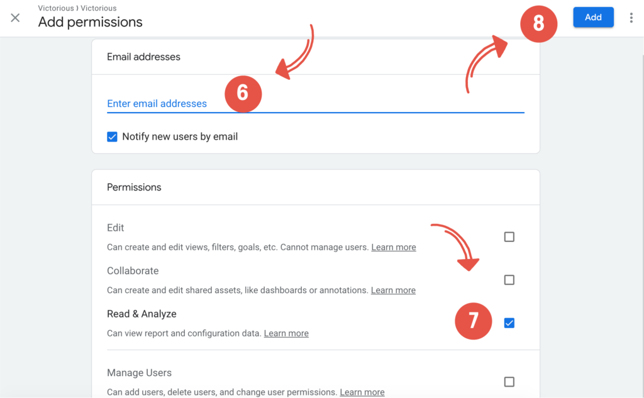Open Learn more link for Edit permission
This screenshot has width=644, height=398.
(x=394, y=247)
